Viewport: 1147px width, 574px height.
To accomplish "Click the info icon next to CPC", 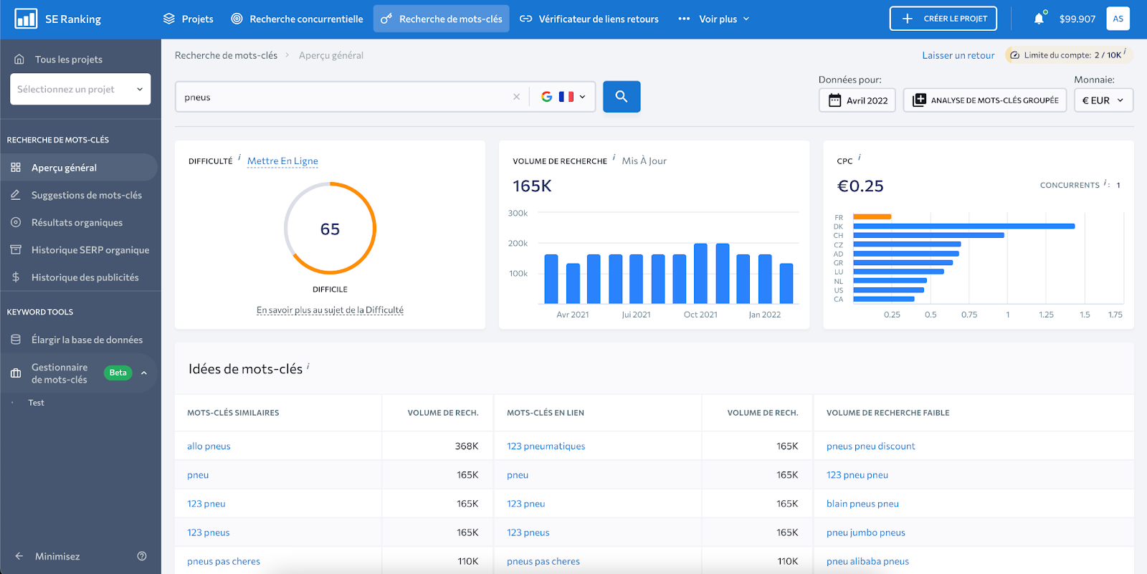I will click(860, 157).
